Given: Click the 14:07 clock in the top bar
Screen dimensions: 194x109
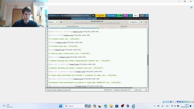Looking at the screenshot, I should [x=142, y=15].
